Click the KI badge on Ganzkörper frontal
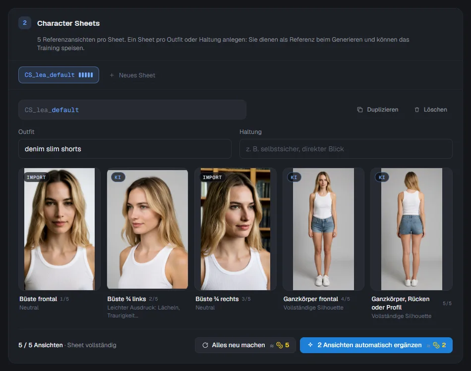The image size is (471, 371). click(x=294, y=177)
